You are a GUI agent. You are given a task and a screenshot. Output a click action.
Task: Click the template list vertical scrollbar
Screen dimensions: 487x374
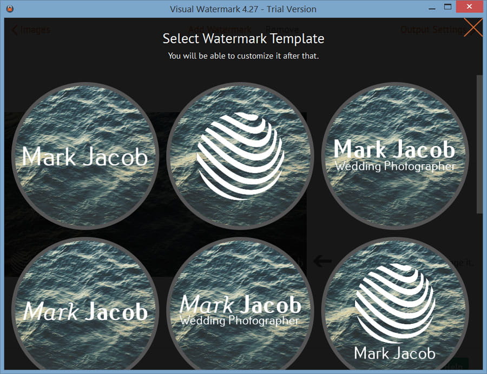tap(479, 144)
